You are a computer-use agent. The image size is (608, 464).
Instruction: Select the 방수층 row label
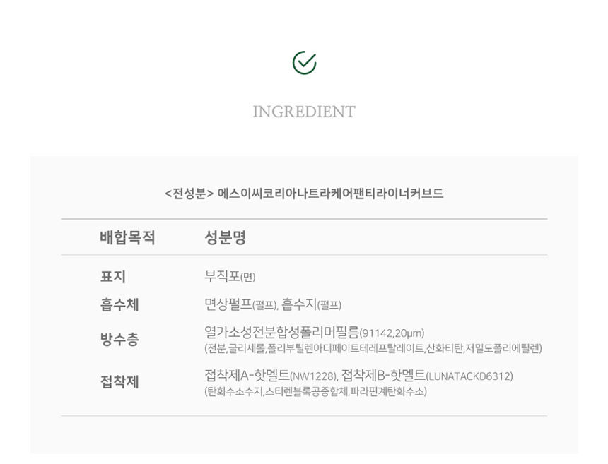pos(119,340)
